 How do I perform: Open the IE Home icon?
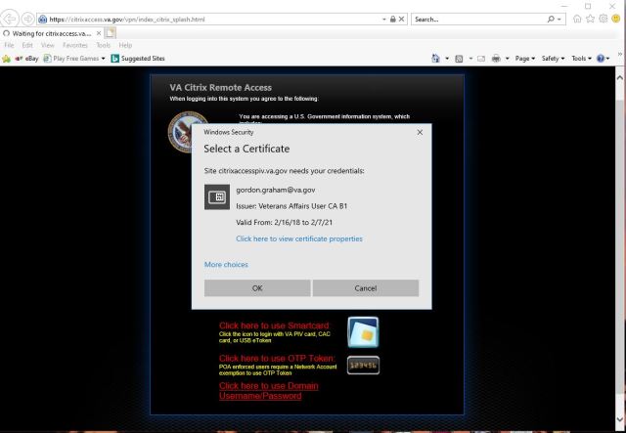(576, 19)
